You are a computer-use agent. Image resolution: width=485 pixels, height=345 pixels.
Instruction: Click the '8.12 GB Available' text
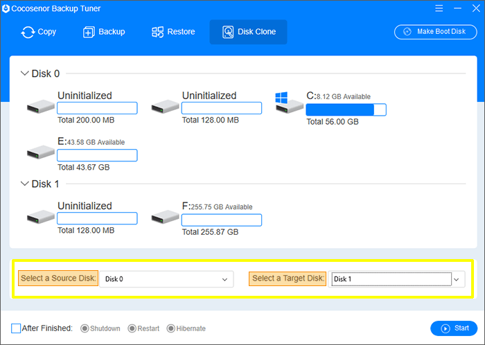344,97
